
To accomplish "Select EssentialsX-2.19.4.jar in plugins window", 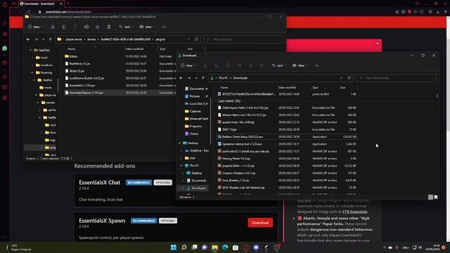I will point(82,86).
